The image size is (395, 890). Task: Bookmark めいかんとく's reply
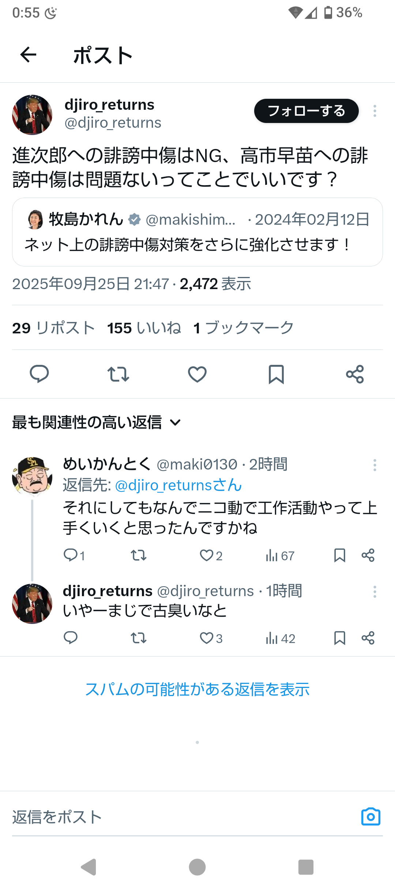[339, 556]
